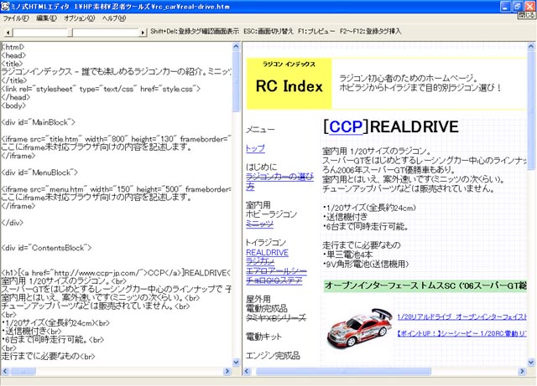Screen dimensions: 537x386
Task: Open the ミニッツ link
Action: 259,224
